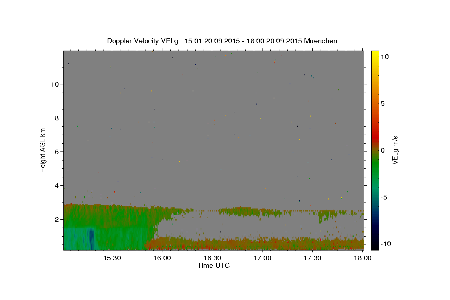
Task: Click the 16:30 time tick label
Action: pos(212,258)
